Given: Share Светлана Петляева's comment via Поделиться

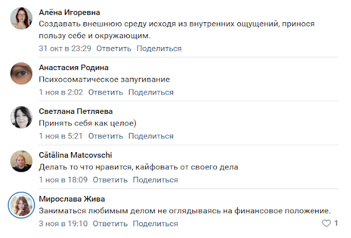Looking at the screenshot, I should pyautogui.click(x=151, y=136).
